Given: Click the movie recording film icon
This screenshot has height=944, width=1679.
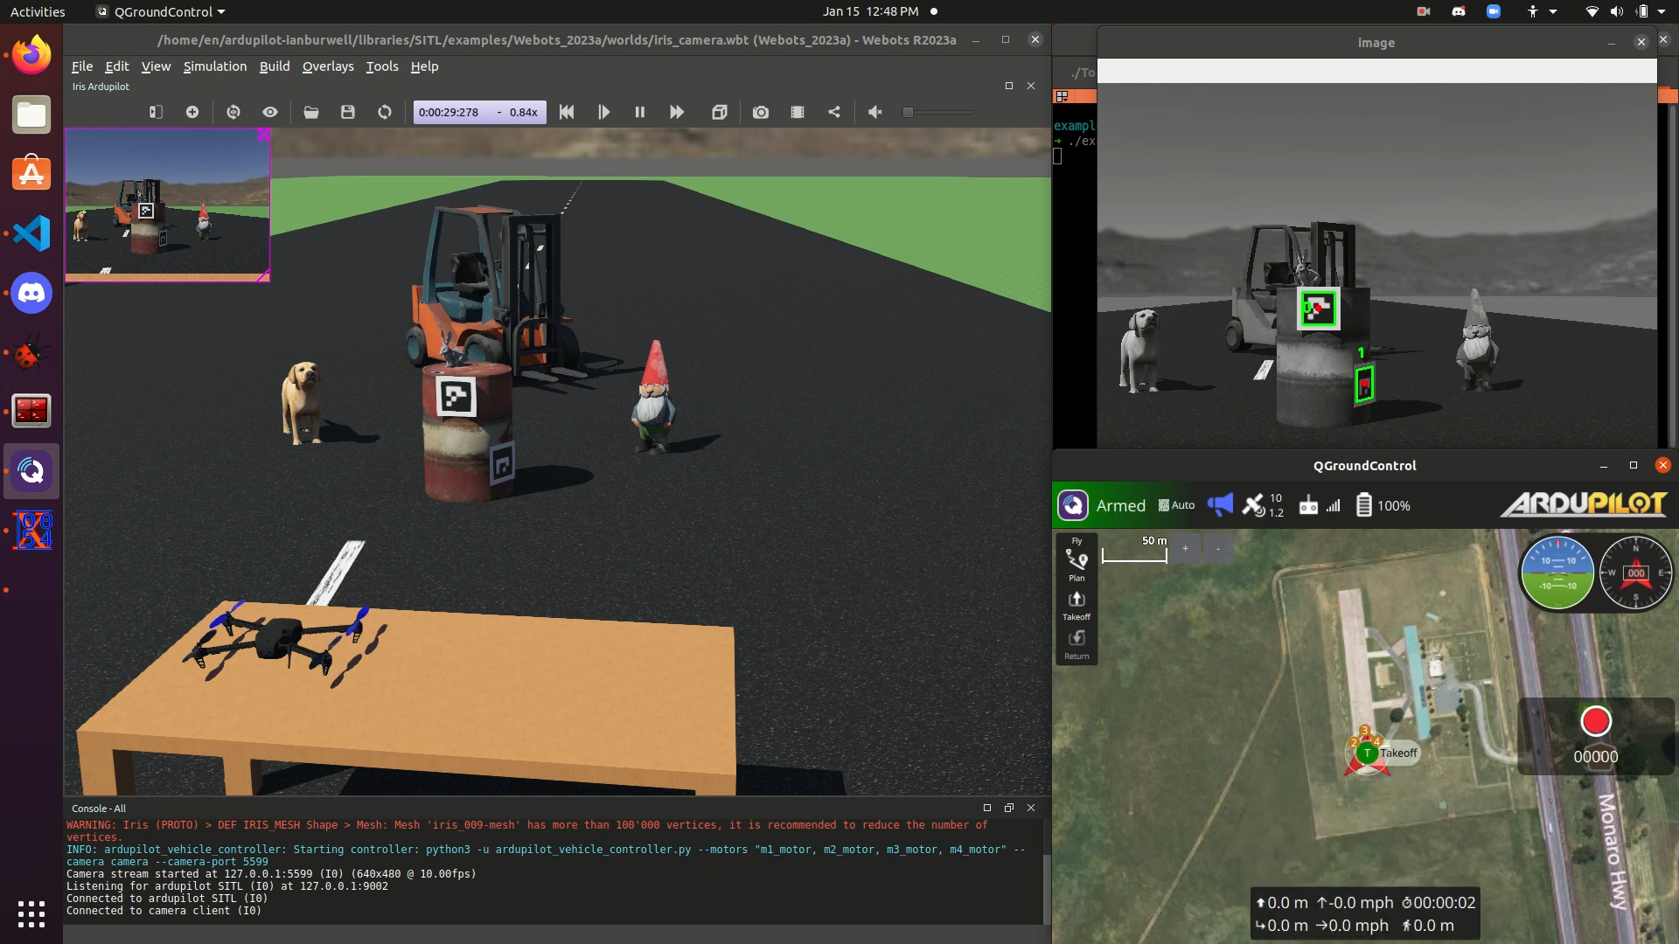Looking at the screenshot, I should click(798, 112).
